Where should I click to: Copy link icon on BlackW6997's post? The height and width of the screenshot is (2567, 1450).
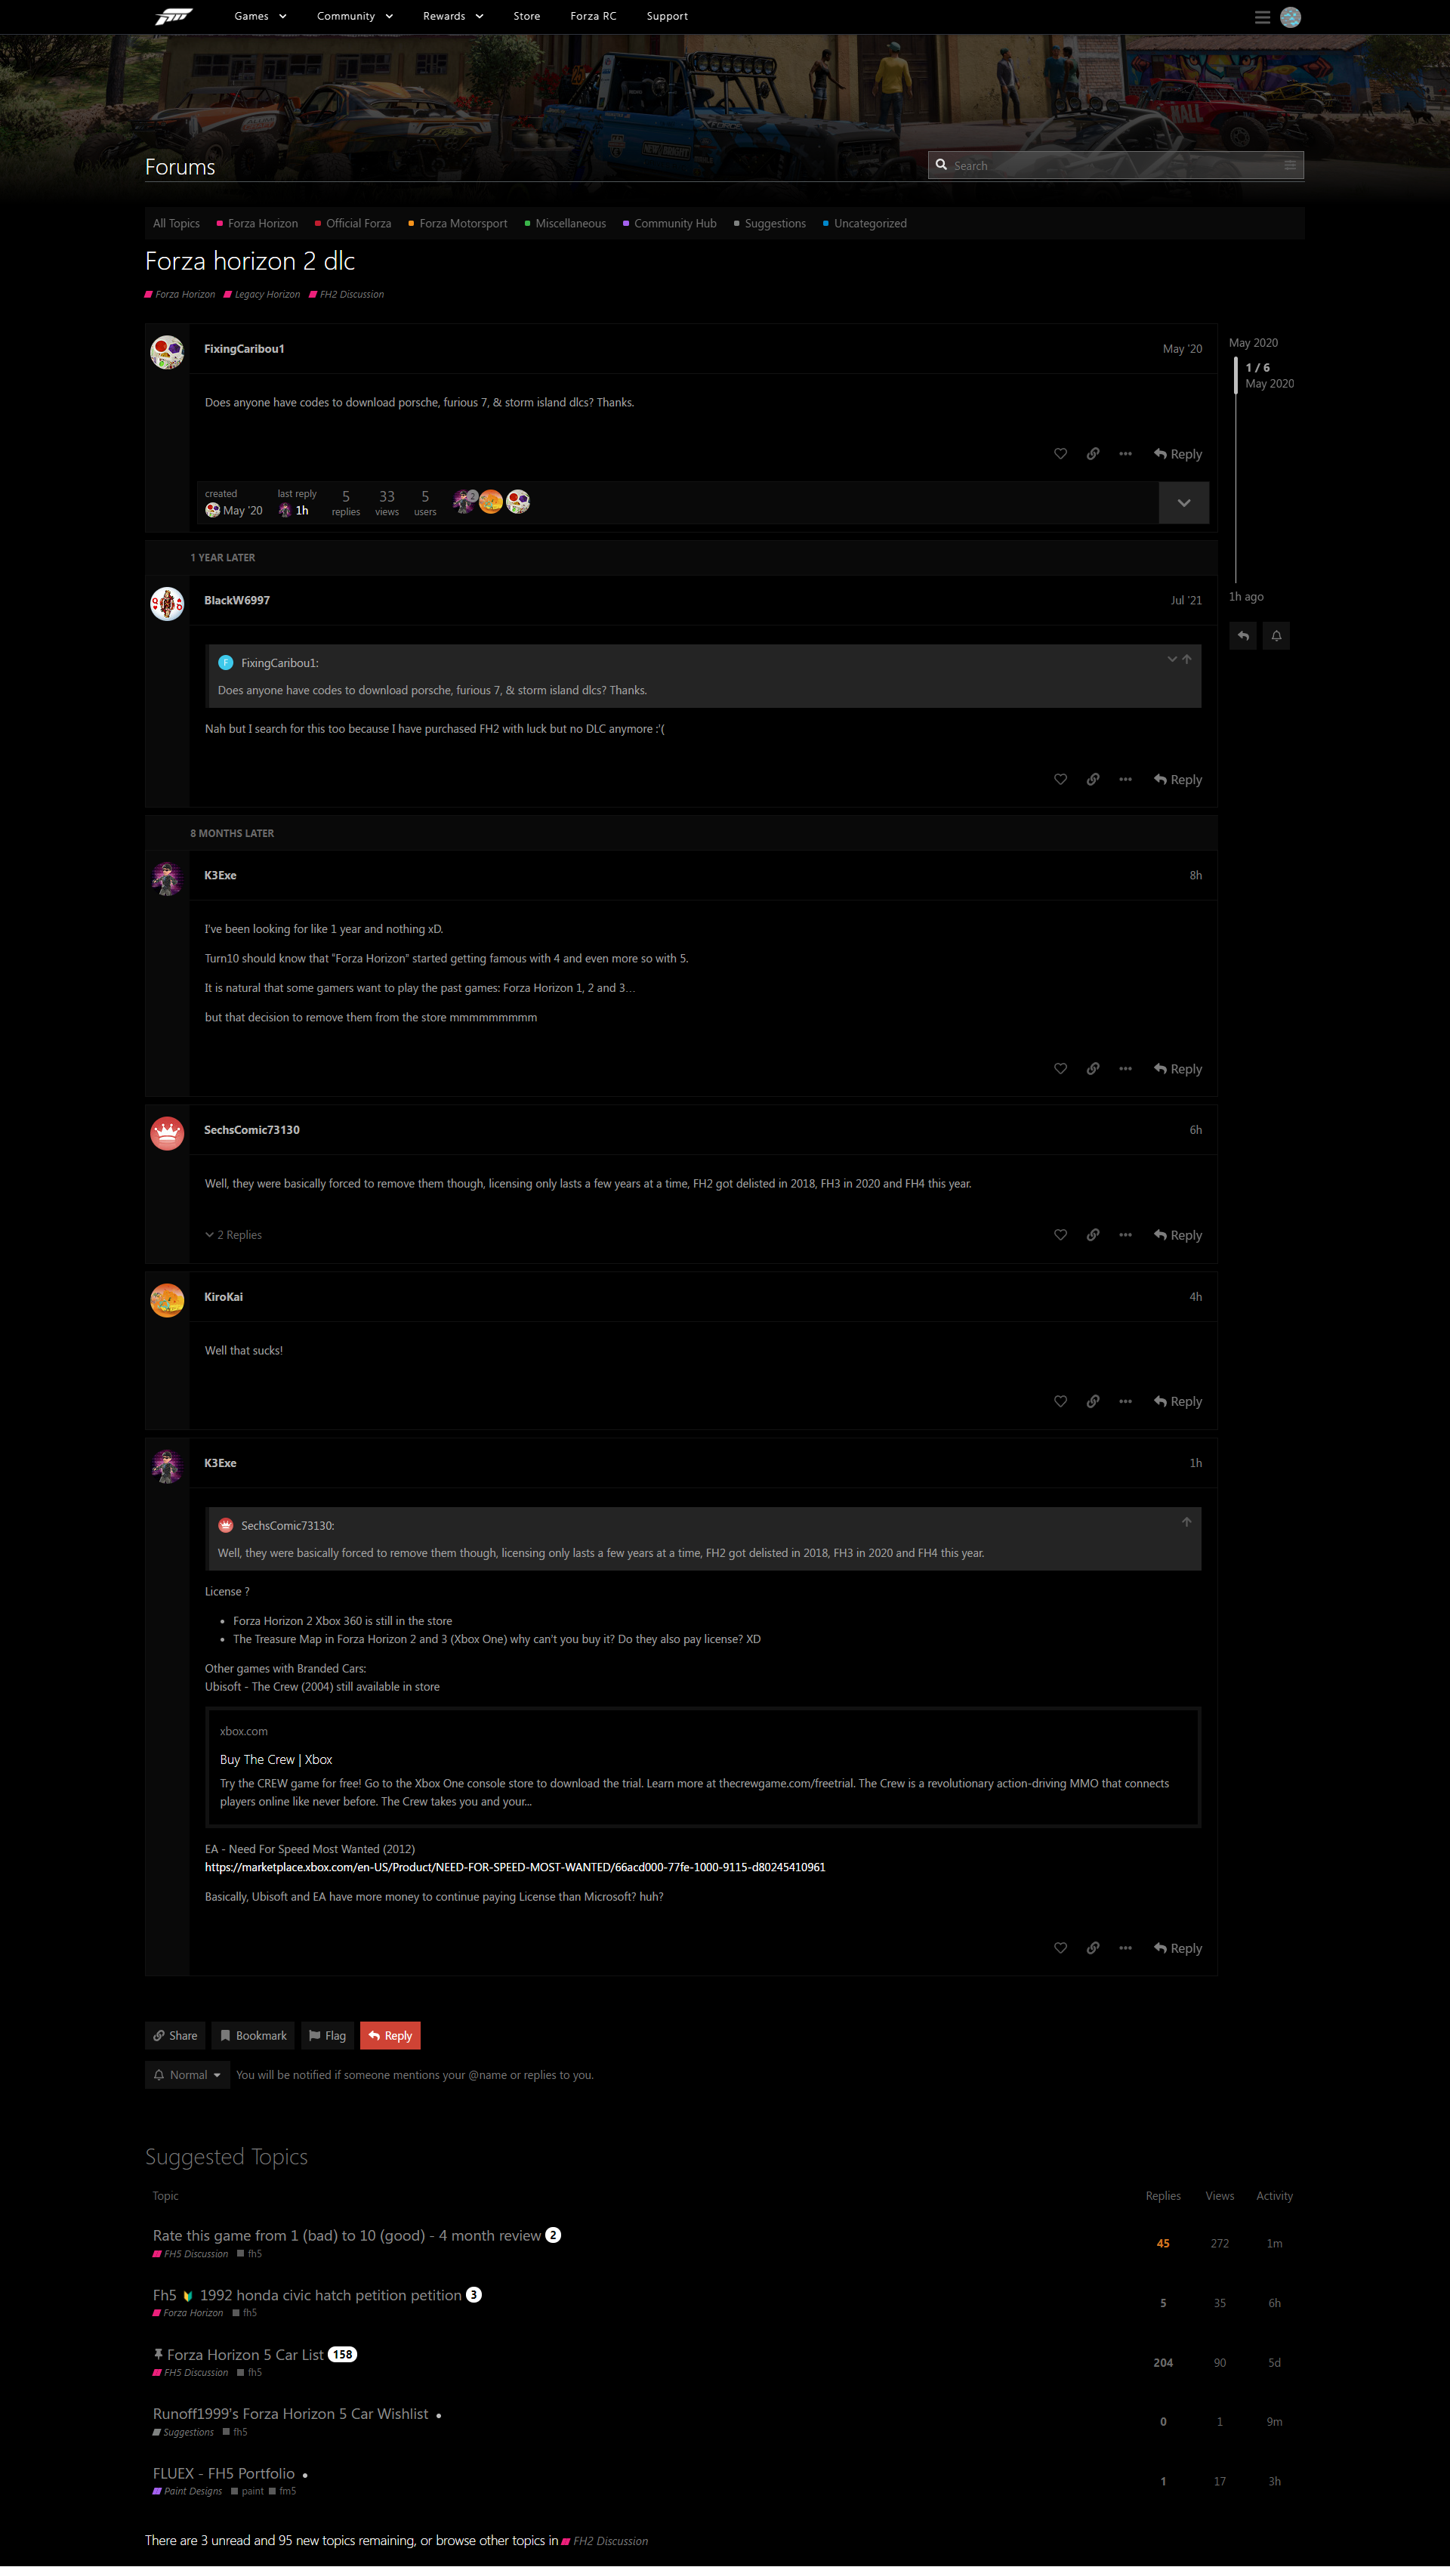coord(1093,780)
